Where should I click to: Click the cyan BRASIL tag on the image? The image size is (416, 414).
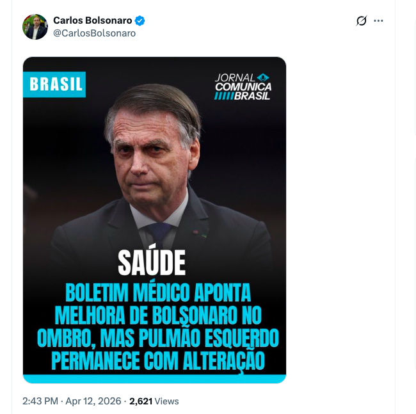(54, 84)
